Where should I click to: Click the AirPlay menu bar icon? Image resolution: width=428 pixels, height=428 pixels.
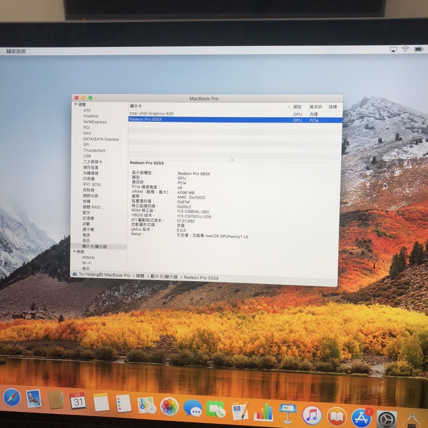(x=394, y=49)
